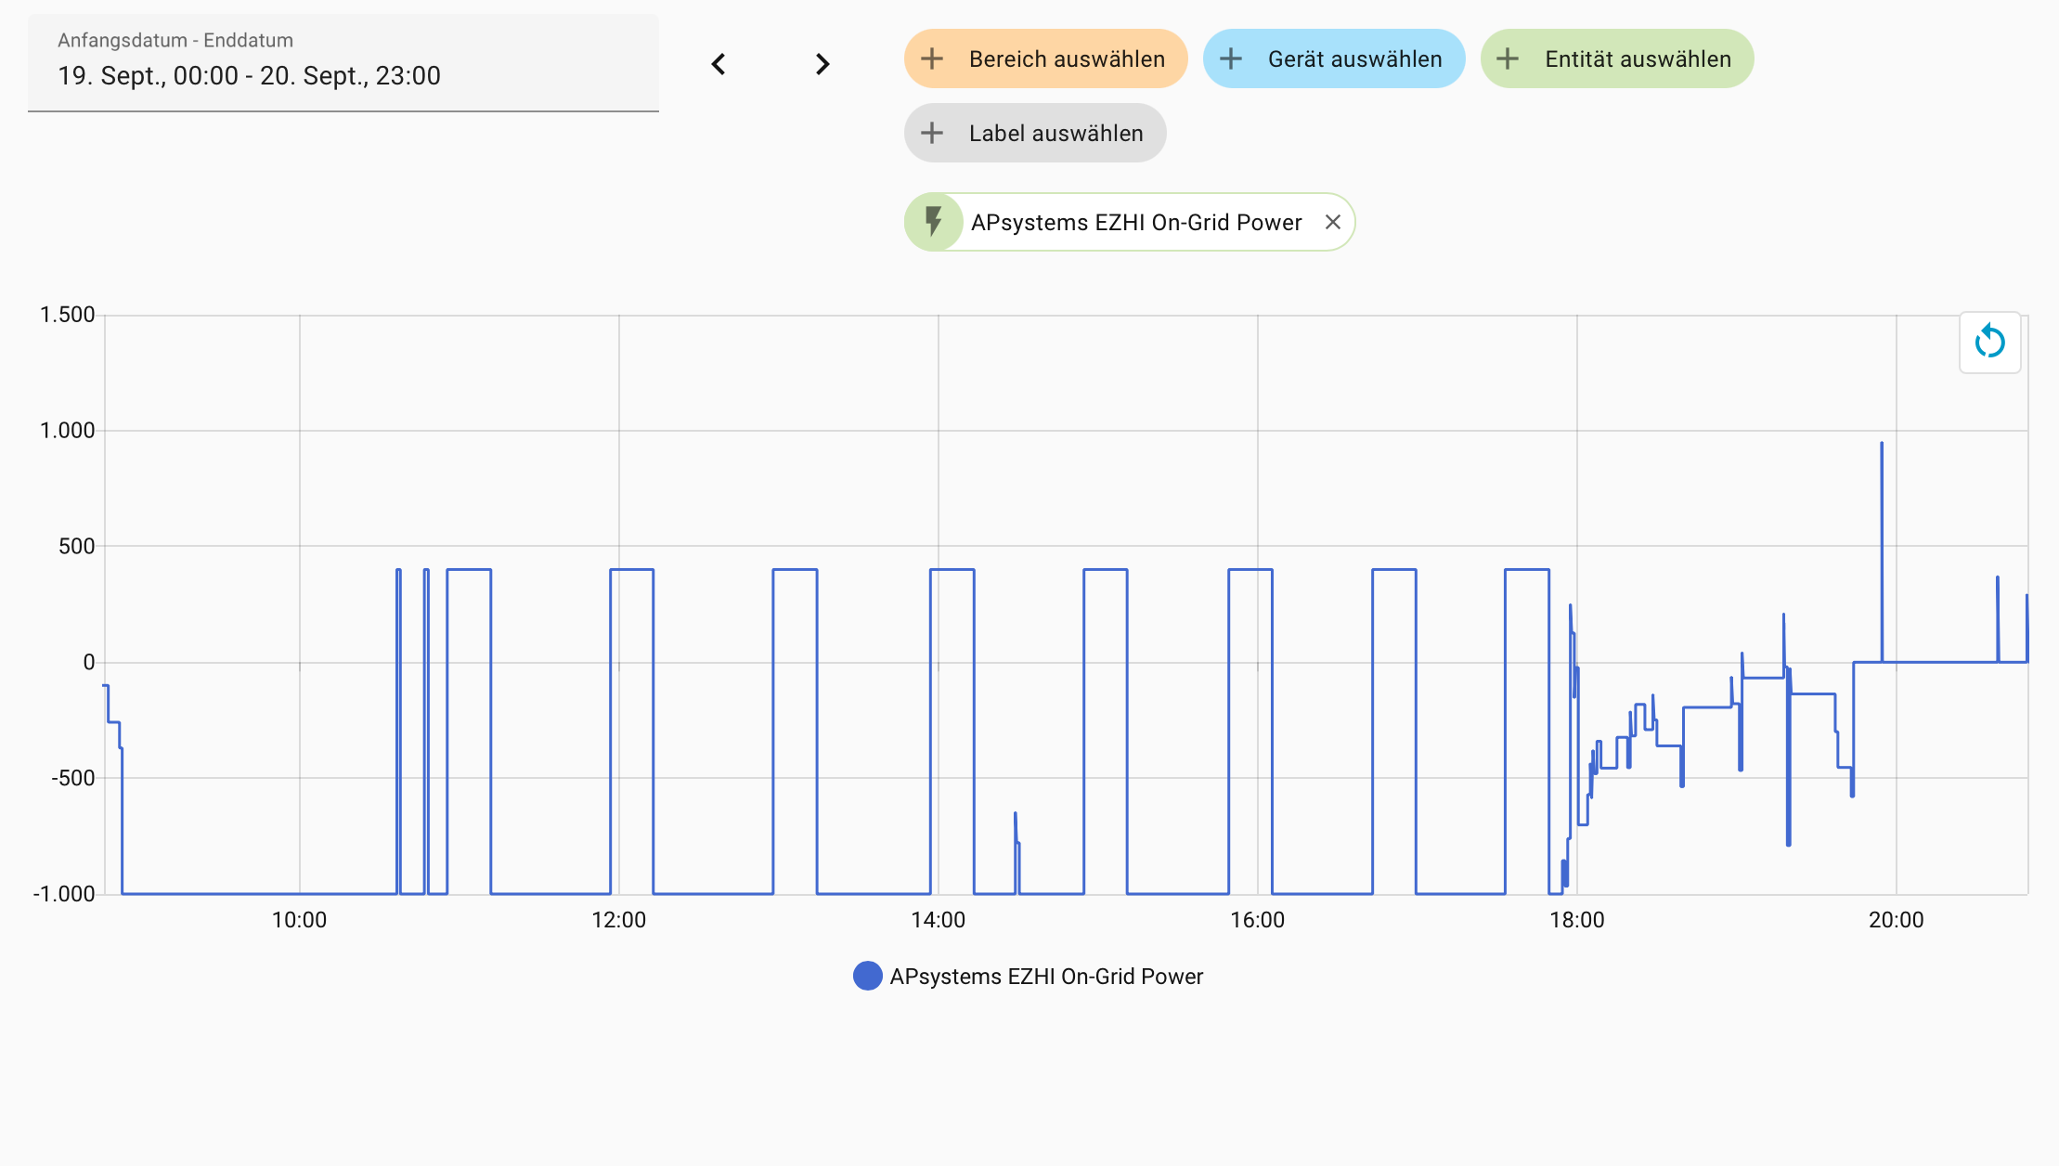This screenshot has height=1166, width=2059.
Task: Open the Gerät auswählen picker
Action: (1354, 58)
